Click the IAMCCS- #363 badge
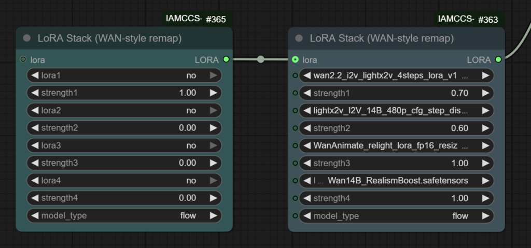 pos(468,20)
